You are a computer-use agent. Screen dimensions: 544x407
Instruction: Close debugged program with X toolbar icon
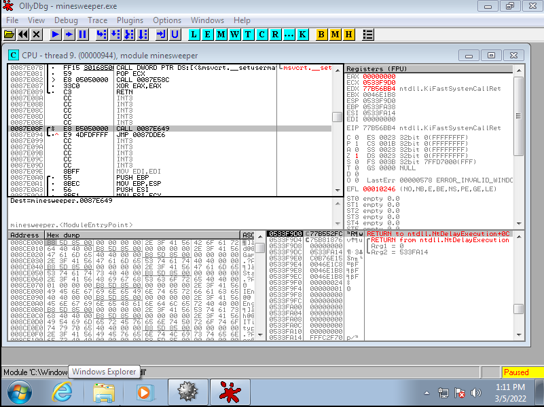coord(37,35)
